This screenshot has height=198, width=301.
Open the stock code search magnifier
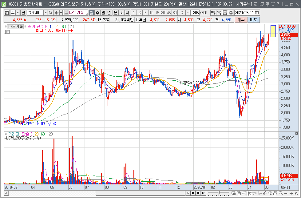[x=50, y=13]
